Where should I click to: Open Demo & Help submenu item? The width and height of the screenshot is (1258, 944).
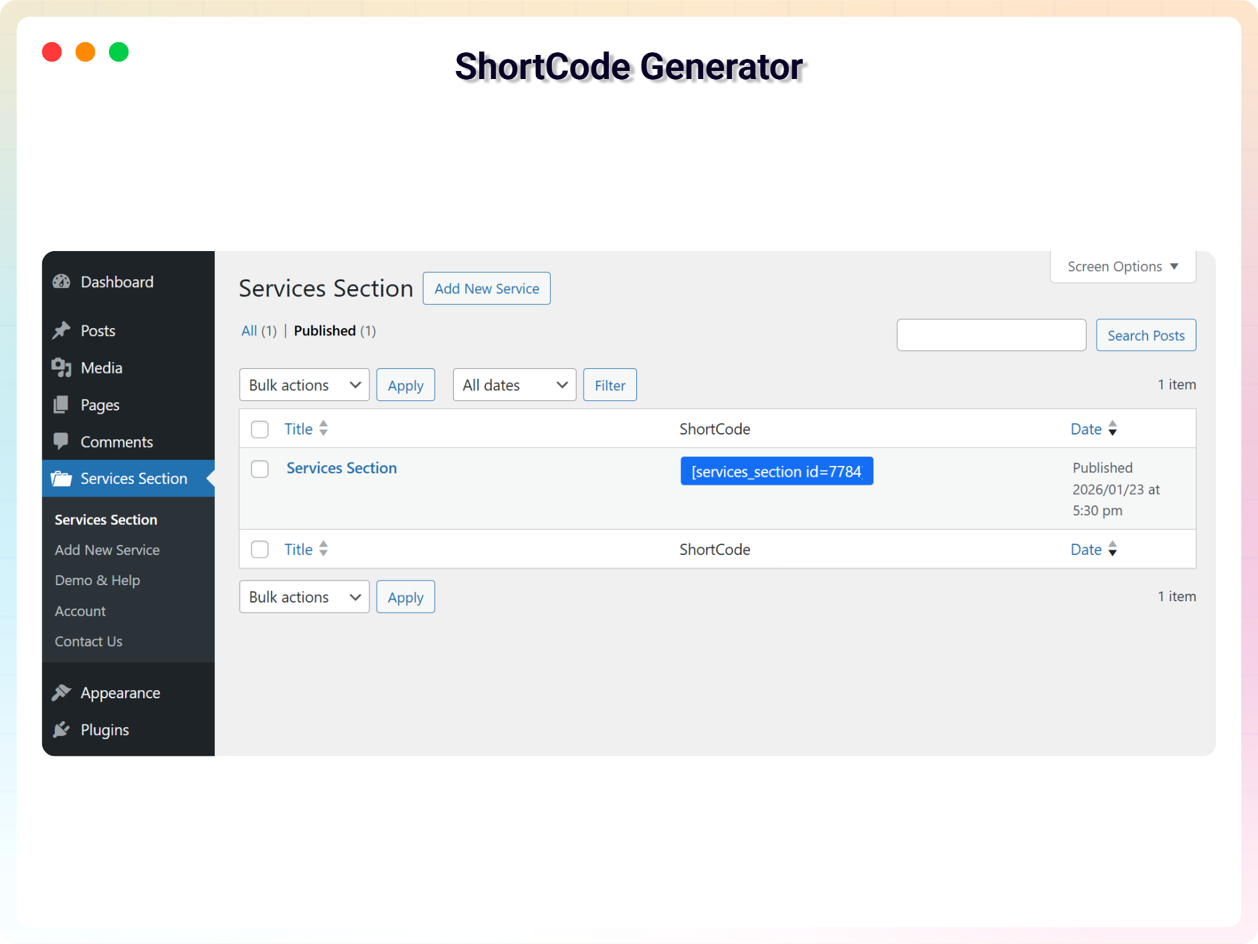point(97,580)
